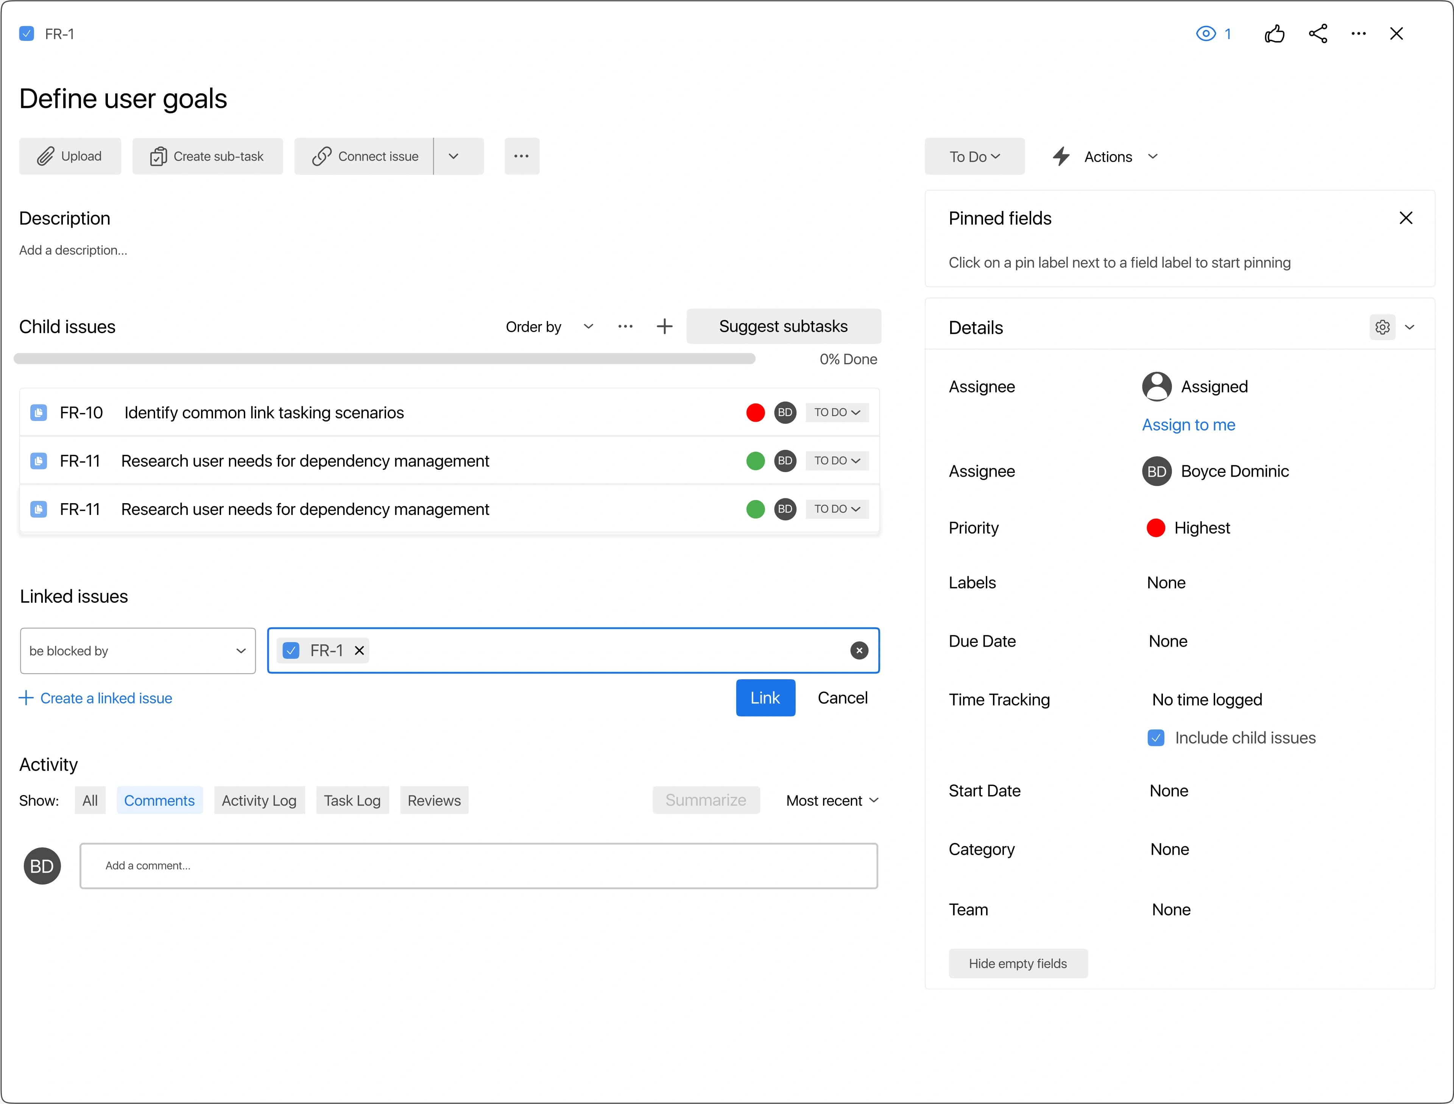
Task: Click the child issues progress bar
Action: click(x=385, y=359)
